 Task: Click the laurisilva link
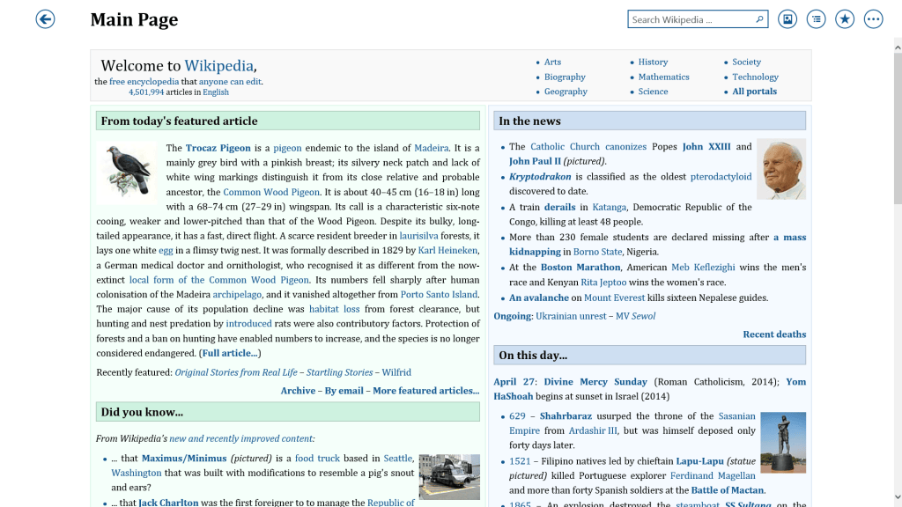pyautogui.click(x=418, y=236)
